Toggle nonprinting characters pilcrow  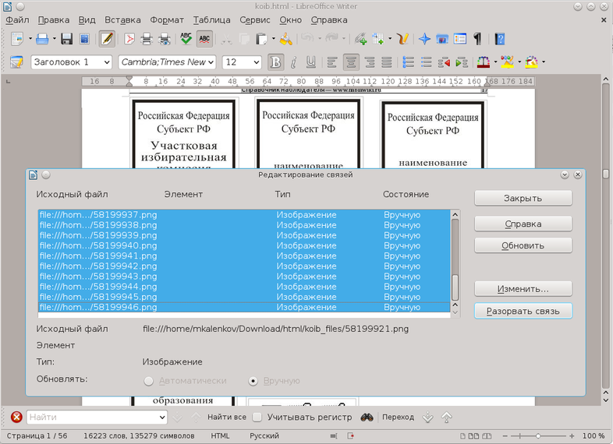click(478, 39)
